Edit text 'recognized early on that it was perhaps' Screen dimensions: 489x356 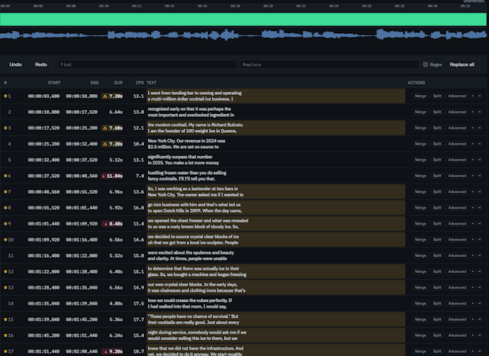coord(276,112)
